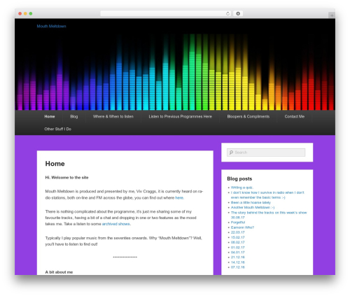The width and height of the screenshot is (350, 296).
Task: Click the colorful equalizer header image
Action: pos(175,71)
